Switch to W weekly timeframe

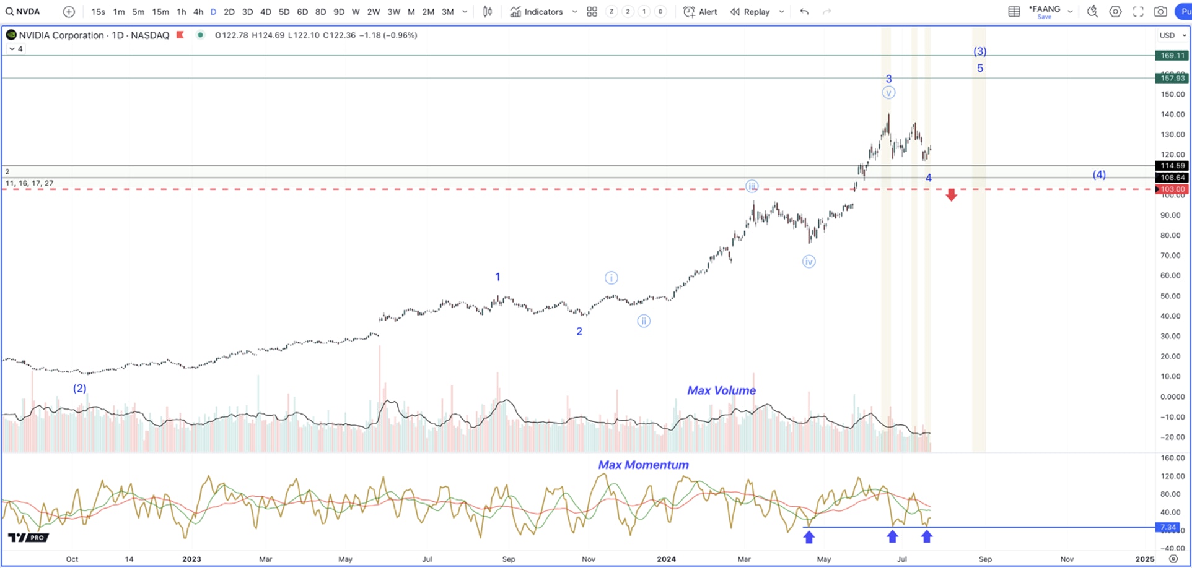coord(356,12)
